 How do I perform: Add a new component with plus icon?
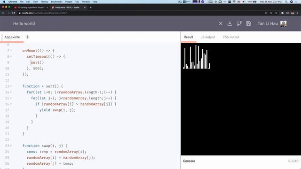click(27, 37)
